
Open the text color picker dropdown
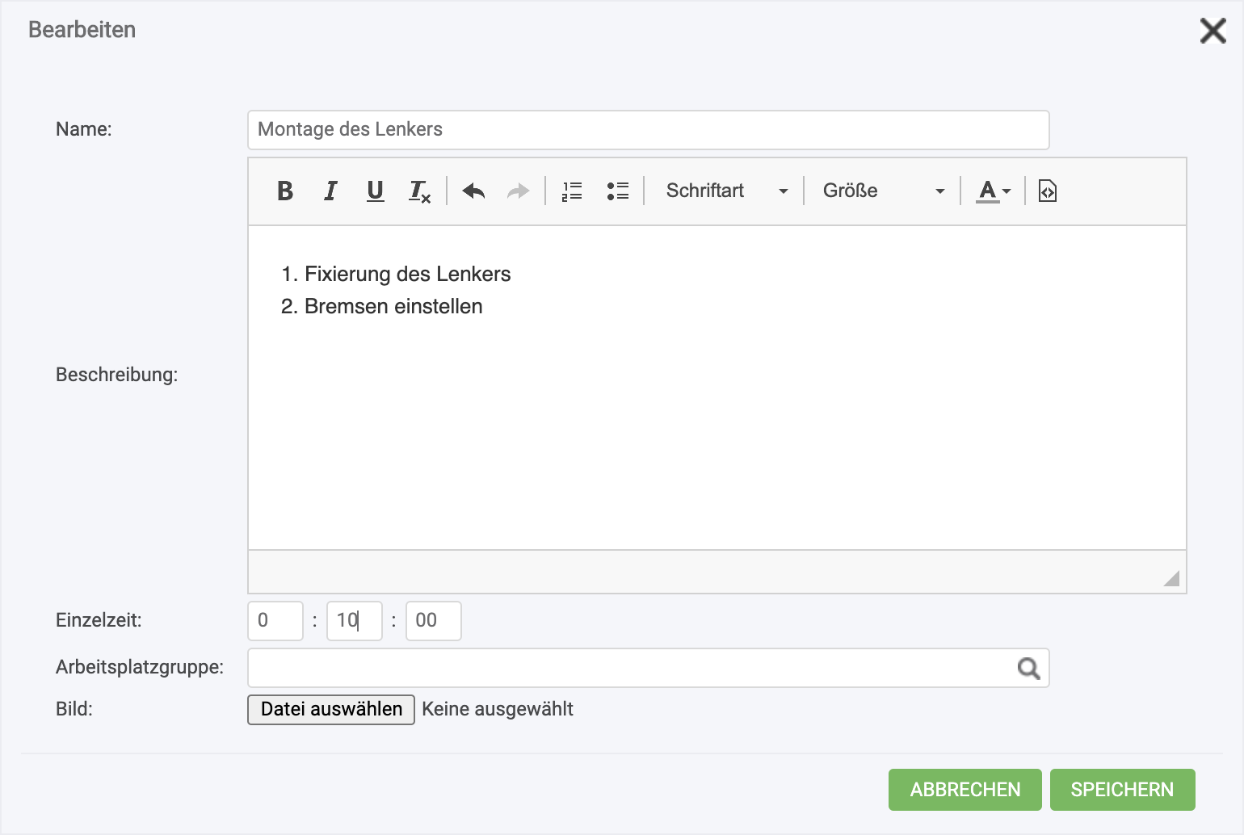[993, 191]
